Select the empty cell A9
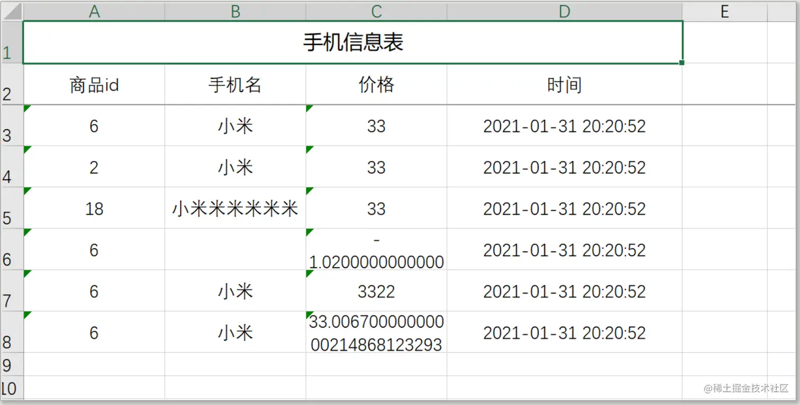Image resolution: width=800 pixels, height=405 pixels. [94, 364]
